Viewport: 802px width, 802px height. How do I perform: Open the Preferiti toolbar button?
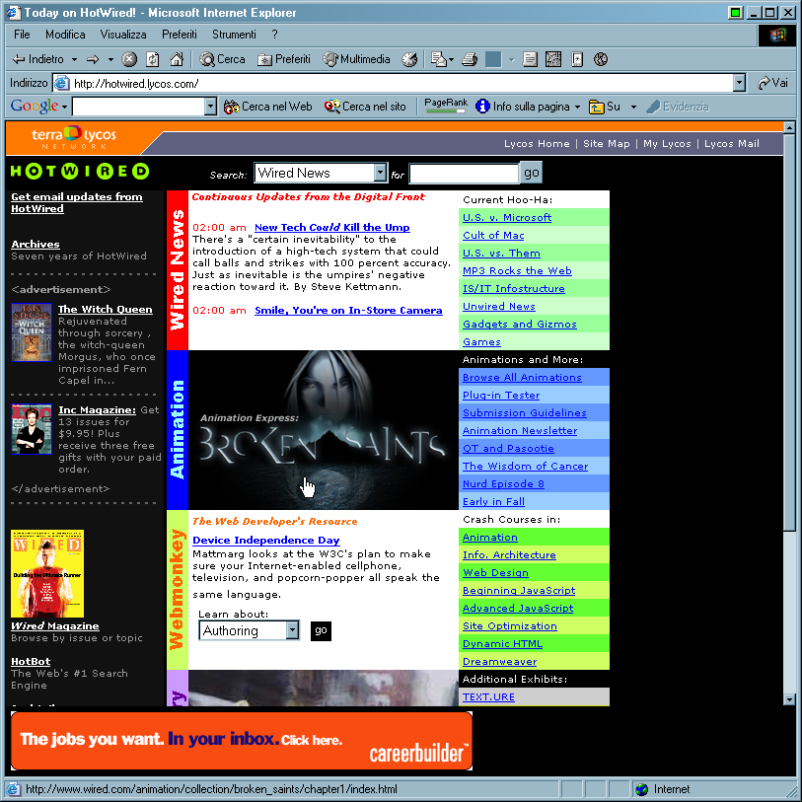tap(284, 59)
